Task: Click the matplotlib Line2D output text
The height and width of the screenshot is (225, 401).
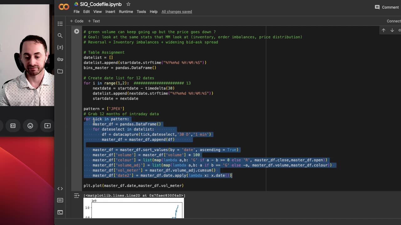Action: click(134, 196)
